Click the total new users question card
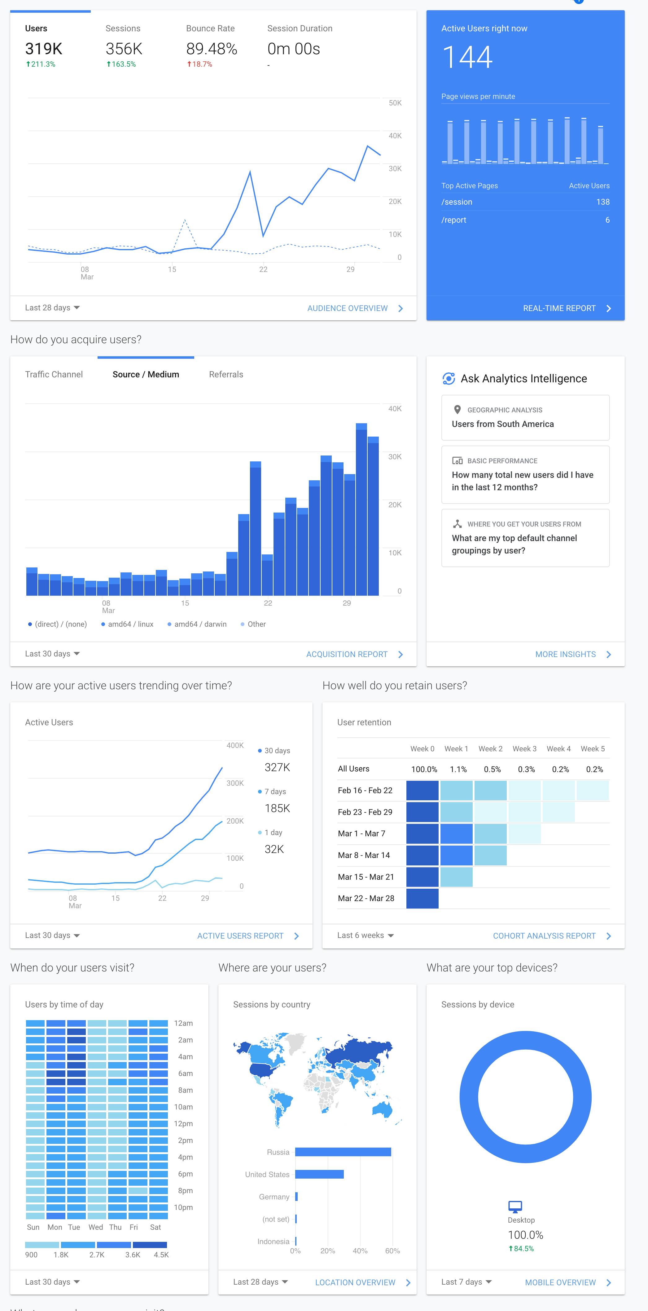 [x=526, y=475]
